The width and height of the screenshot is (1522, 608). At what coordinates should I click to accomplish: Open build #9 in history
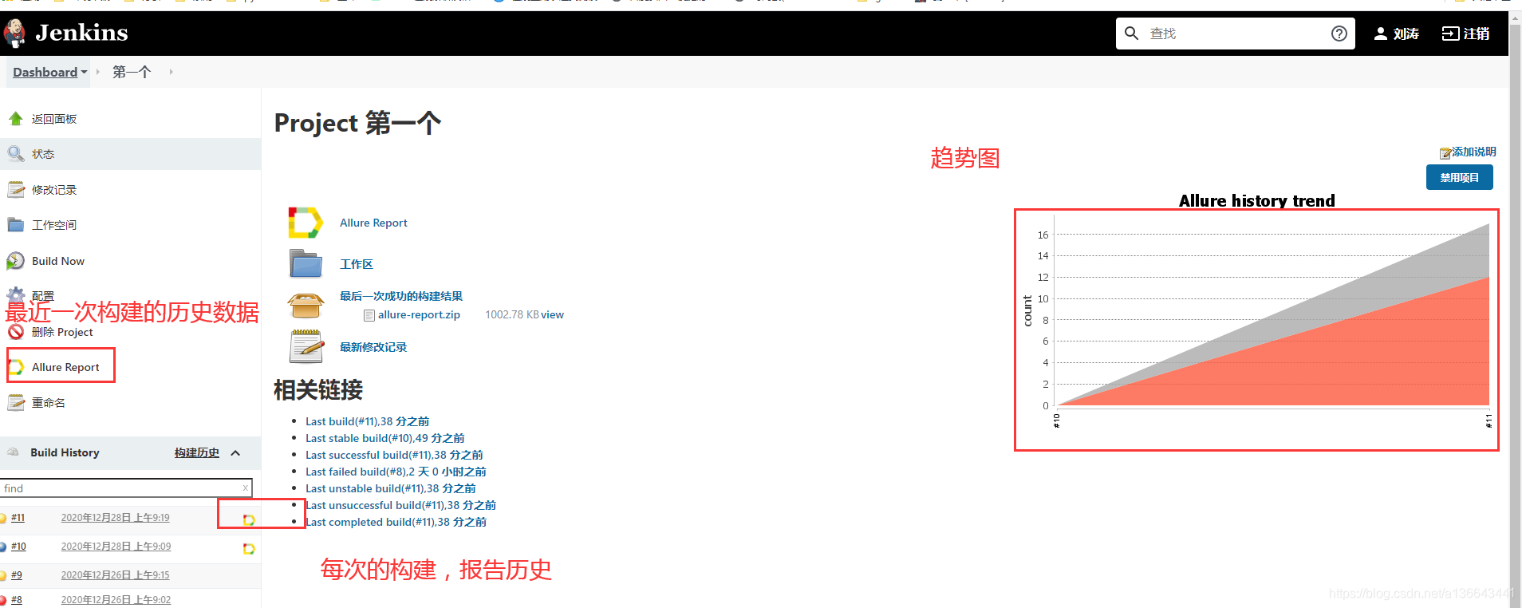(x=17, y=575)
